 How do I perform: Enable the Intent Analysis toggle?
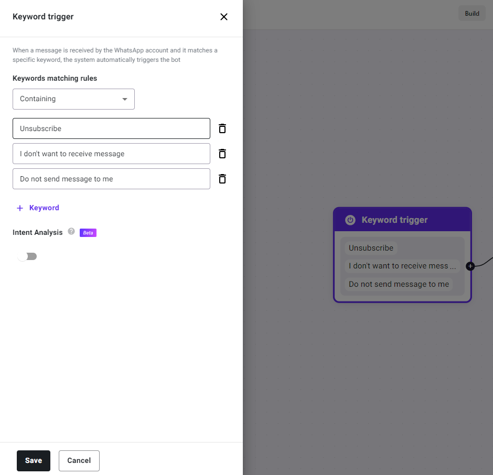pyautogui.click(x=27, y=256)
